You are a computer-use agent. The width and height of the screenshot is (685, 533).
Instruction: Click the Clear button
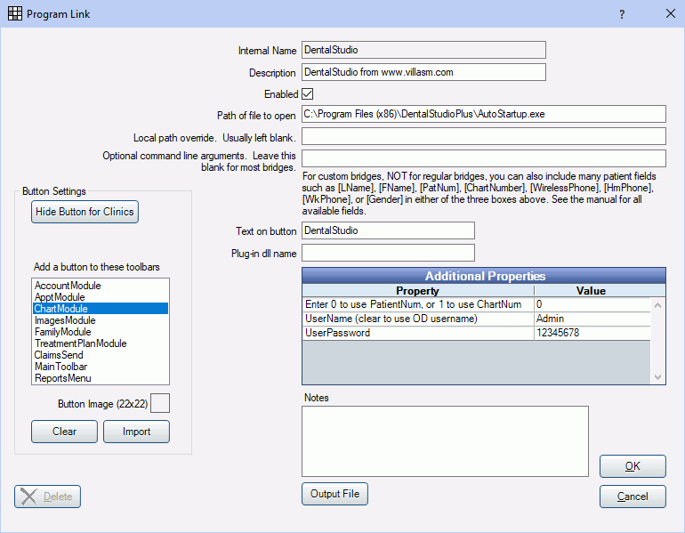point(64,432)
